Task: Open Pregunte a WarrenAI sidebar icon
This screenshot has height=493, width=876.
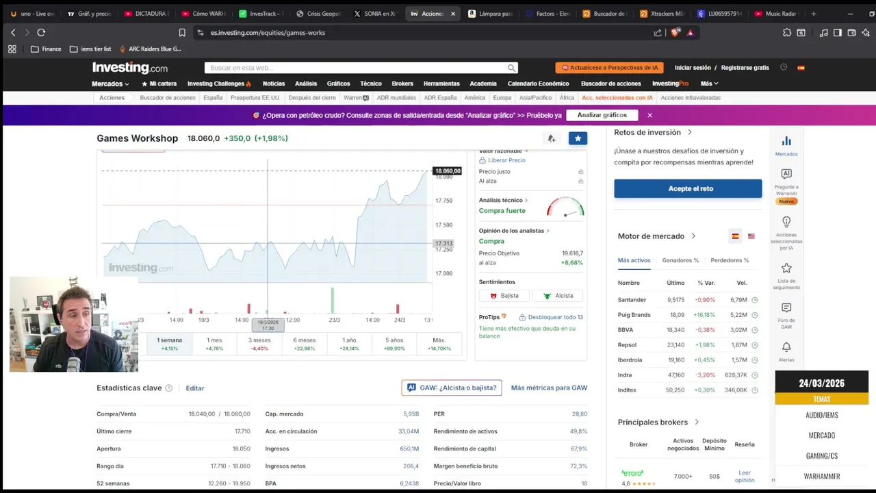Action: [x=786, y=186]
